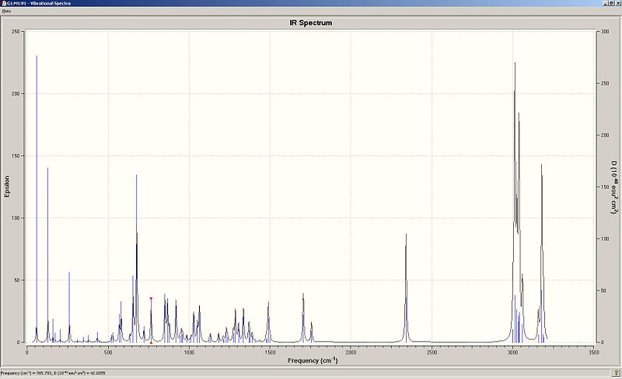
Task: Click the "Frequency (cm-1)" x-axis label
Action: click(x=313, y=360)
